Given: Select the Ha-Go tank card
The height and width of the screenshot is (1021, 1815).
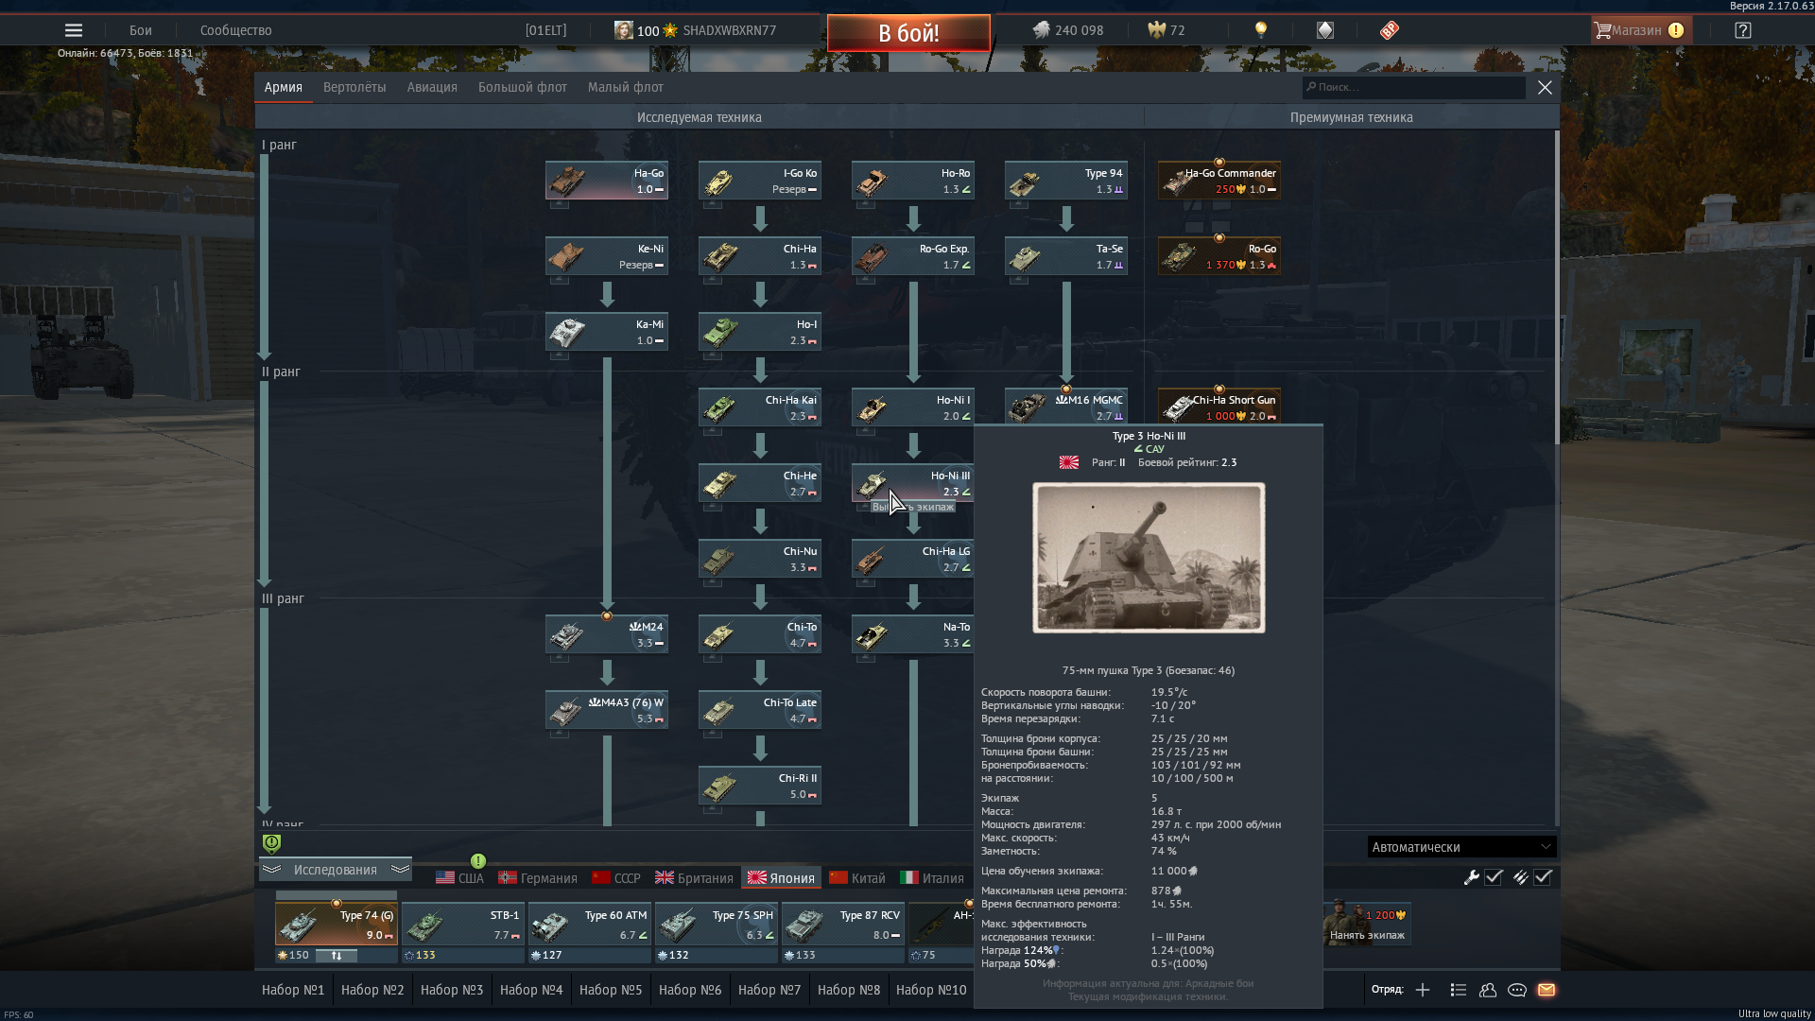Looking at the screenshot, I should pos(607,181).
